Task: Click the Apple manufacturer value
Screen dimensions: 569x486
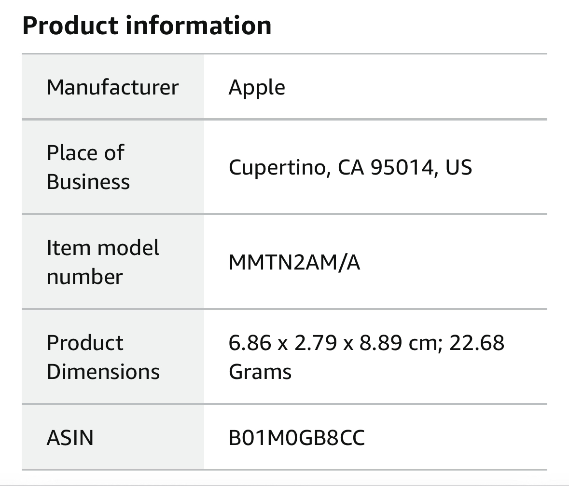Action: (x=257, y=88)
